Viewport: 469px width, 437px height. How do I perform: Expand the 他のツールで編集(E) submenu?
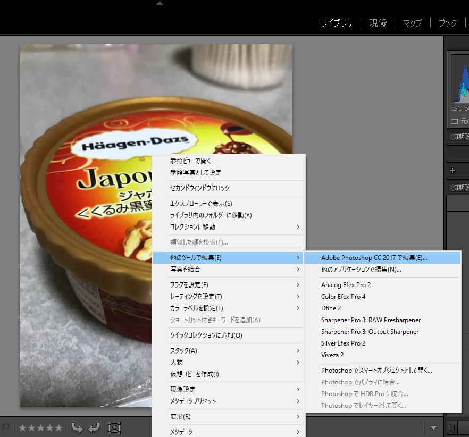(229, 257)
